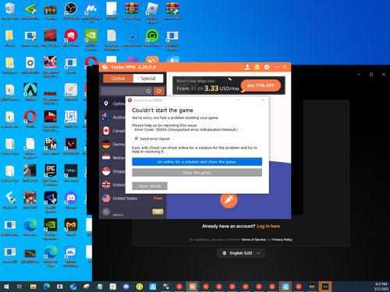Refresh the Turbo VPN server list
390x292 pixels.
[159, 91]
